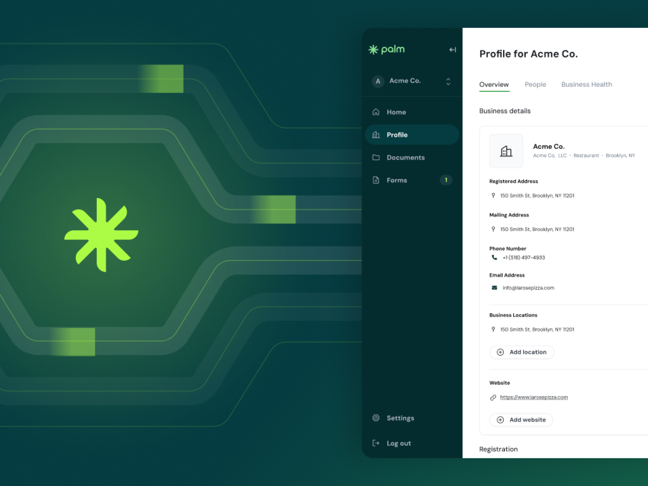This screenshot has width=648, height=486.
Task: Click the Registration section heading
Action: click(498, 449)
